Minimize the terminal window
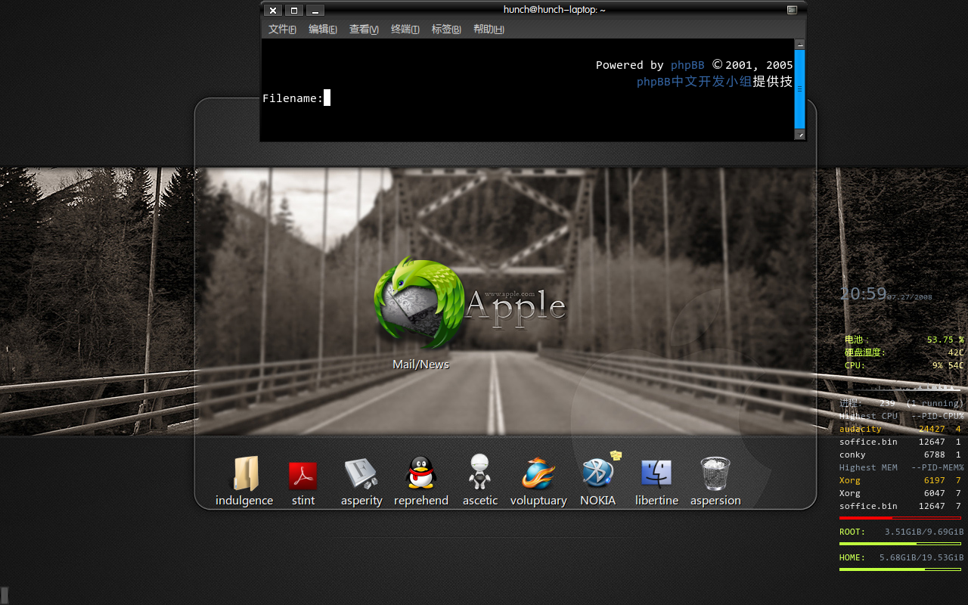The image size is (968, 605). [x=315, y=11]
